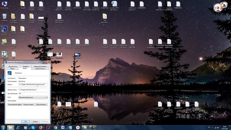Image resolution: width=231 pixels, height=130 pixels.
Task: Click the Комментарий field
Action: tap(33, 101)
